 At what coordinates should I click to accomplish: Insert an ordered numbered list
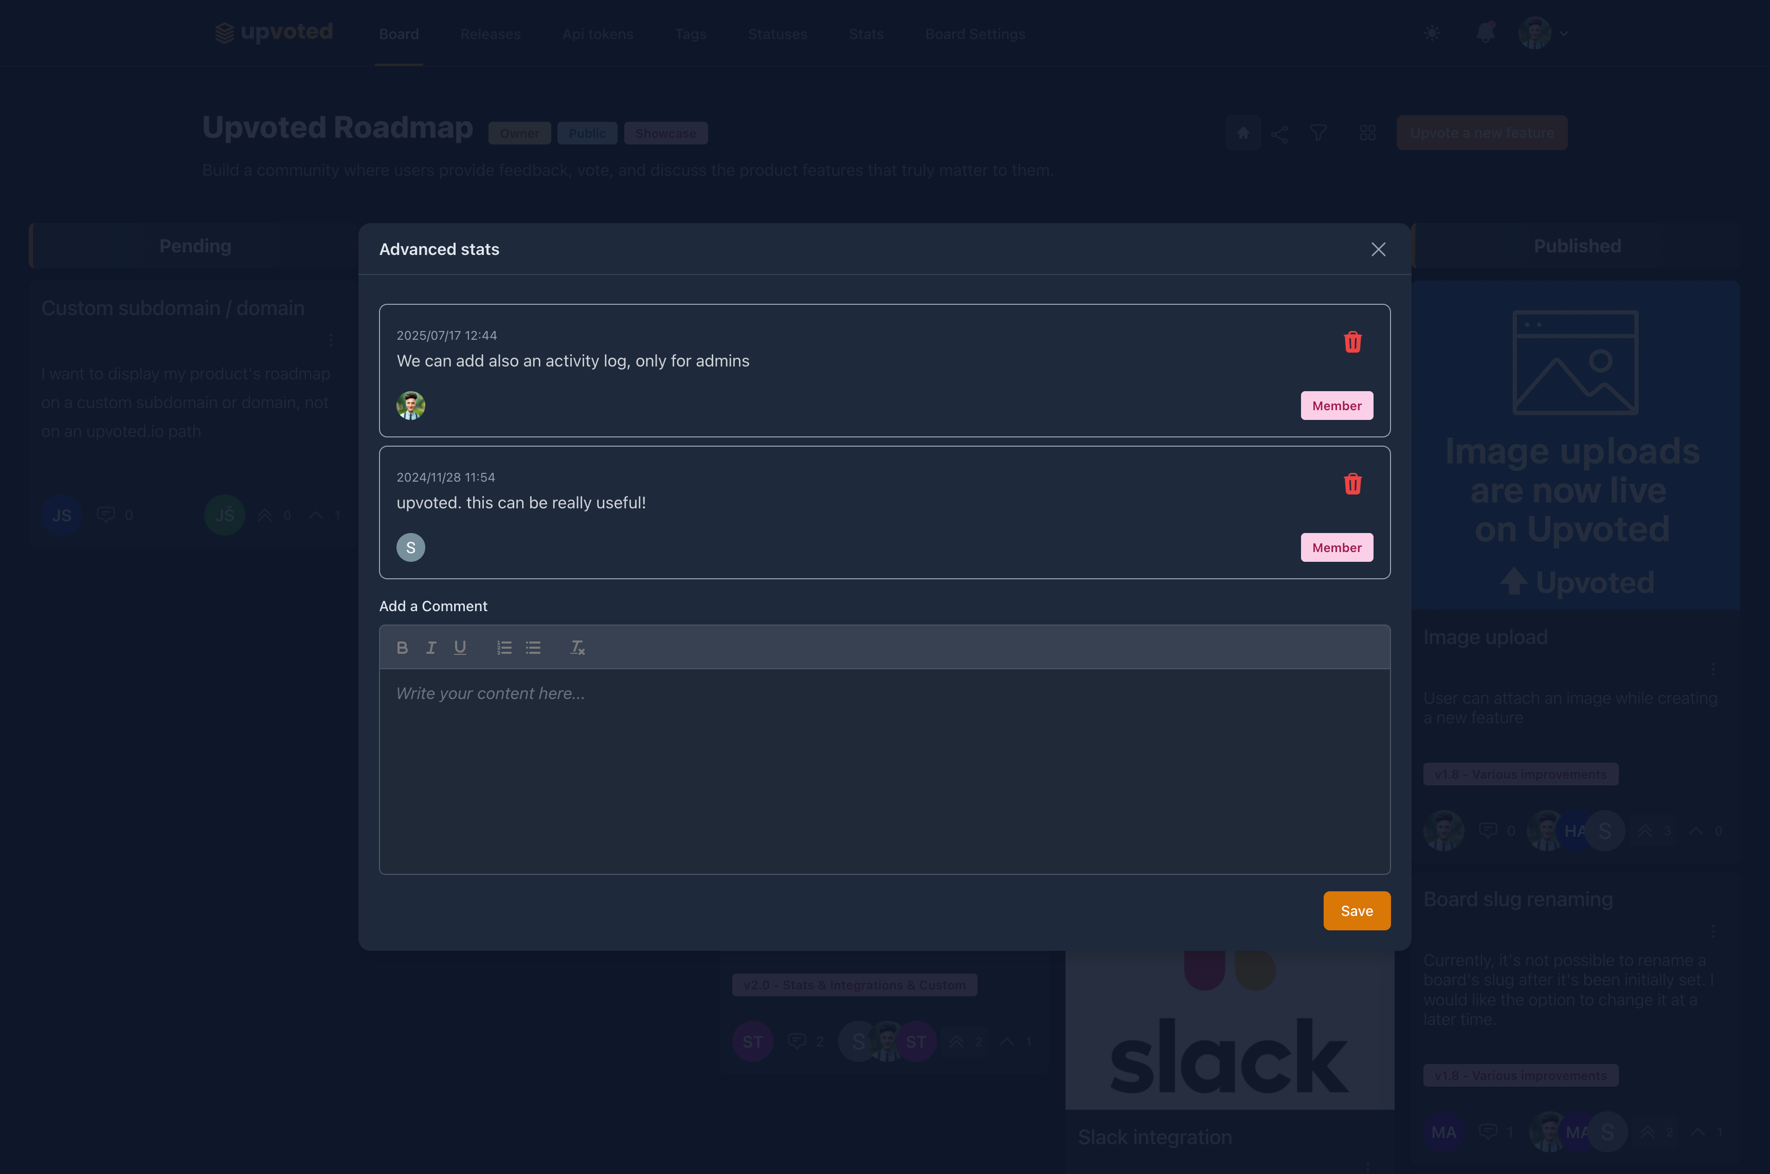pyautogui.click(x=504, y=648)
